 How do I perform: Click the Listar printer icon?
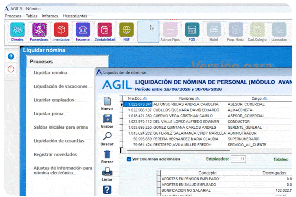[x=107, y=172]
